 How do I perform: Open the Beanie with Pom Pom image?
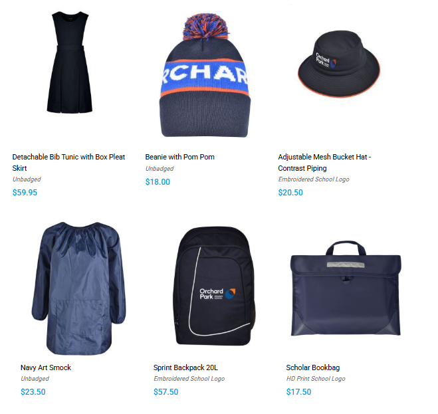(205, 76)
